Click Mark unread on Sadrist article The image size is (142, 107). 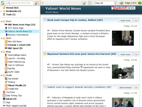coord(125,88)
